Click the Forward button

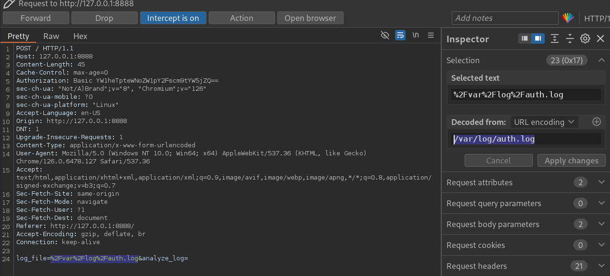[x=36, y=18]
